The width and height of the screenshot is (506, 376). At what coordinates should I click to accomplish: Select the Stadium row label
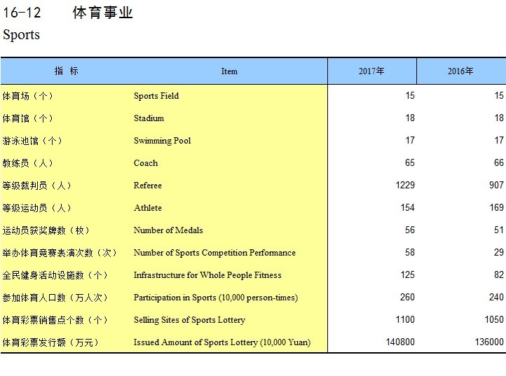click(149, 118)
